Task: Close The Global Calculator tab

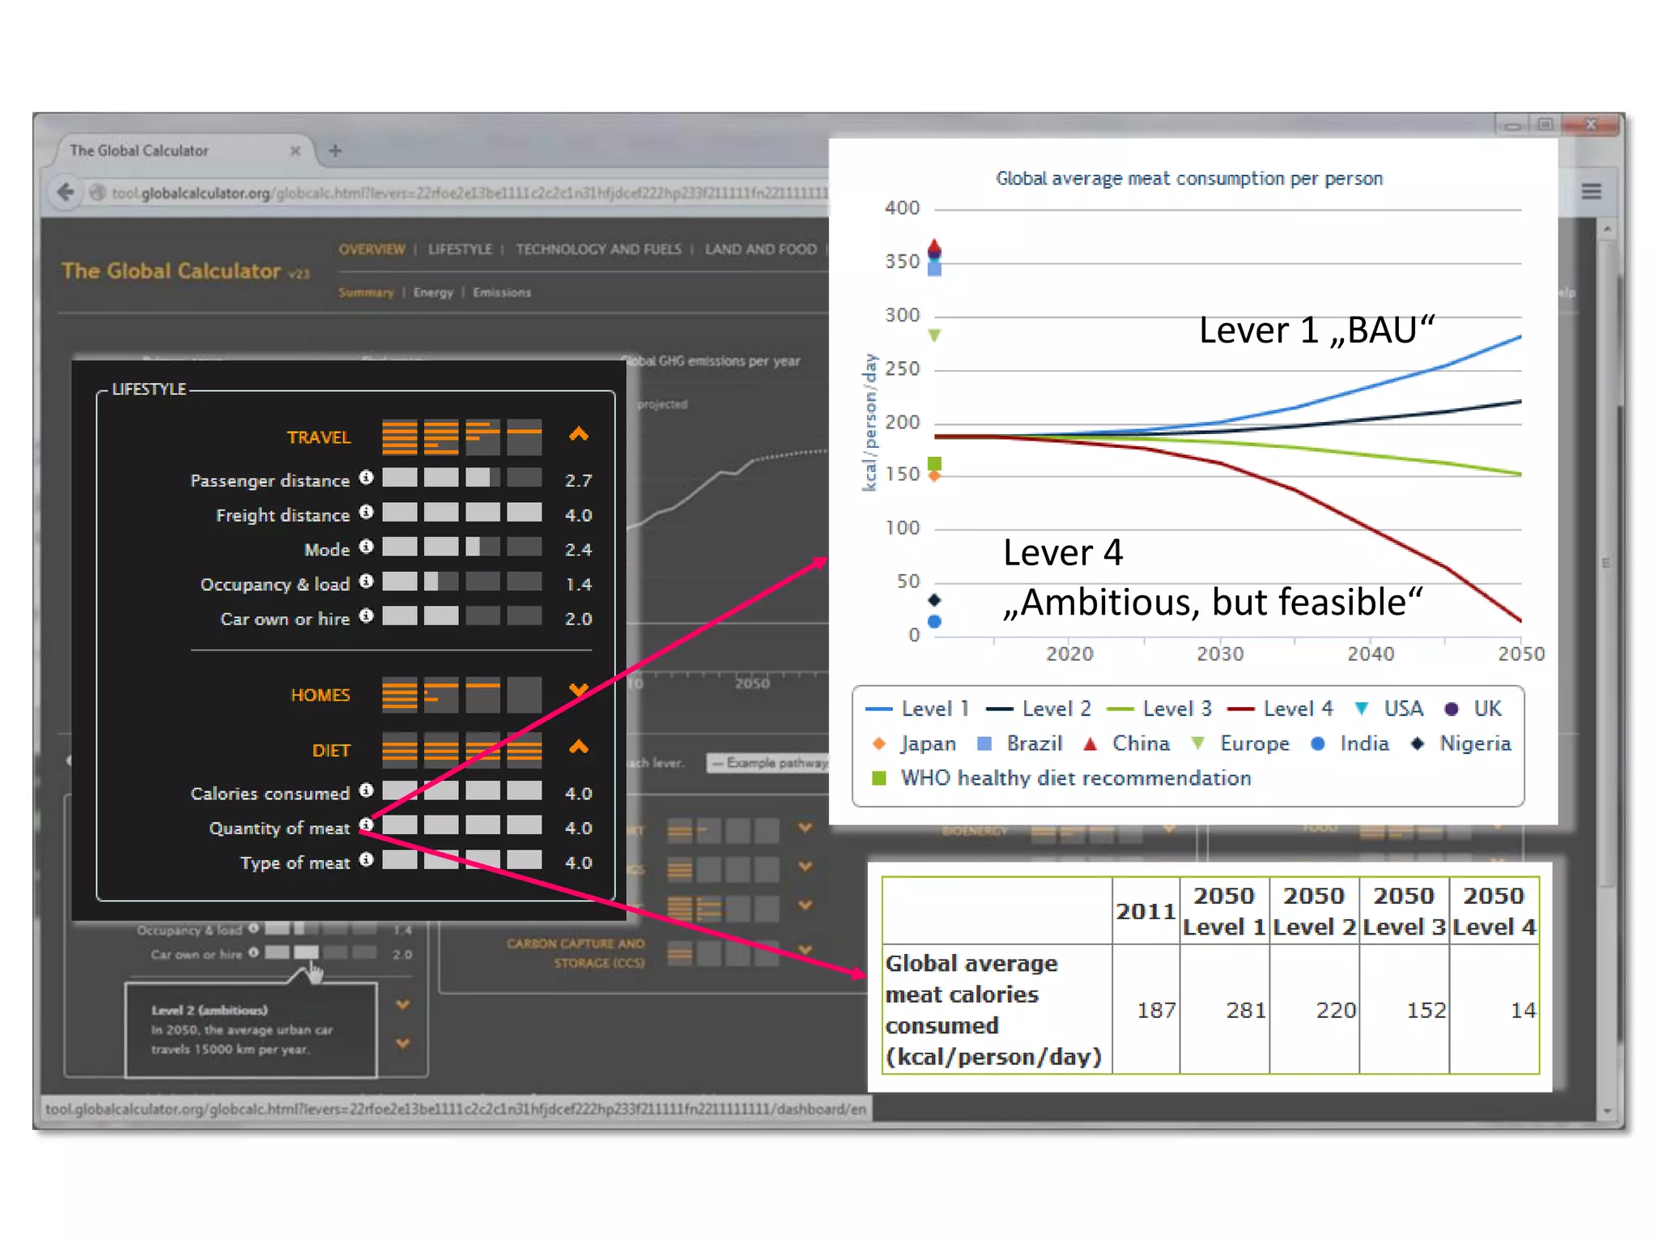Action: pos(295,151)
